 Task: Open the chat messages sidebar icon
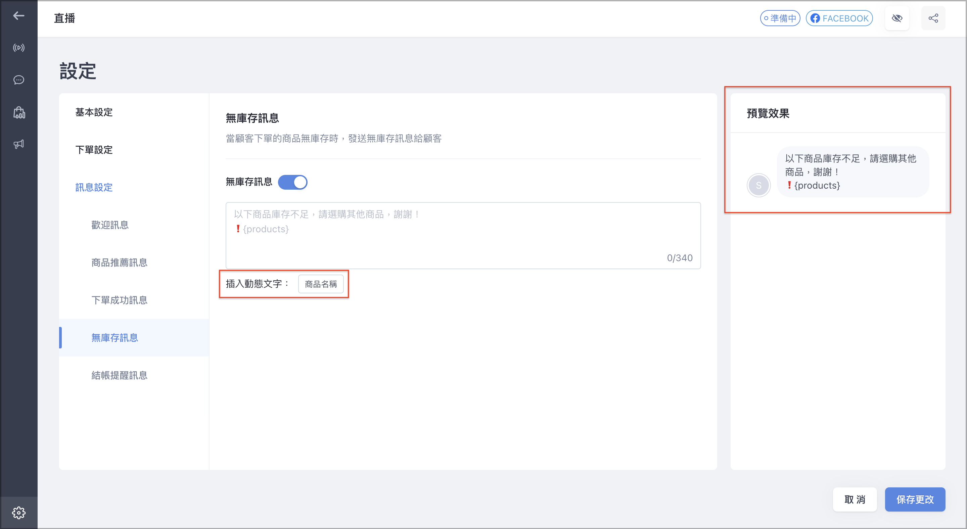tap(18, 80)
